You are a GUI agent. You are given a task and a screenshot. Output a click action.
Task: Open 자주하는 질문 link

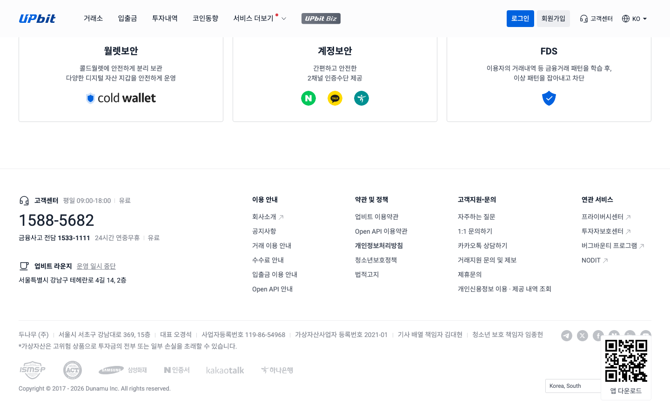(x=476, y=217)
